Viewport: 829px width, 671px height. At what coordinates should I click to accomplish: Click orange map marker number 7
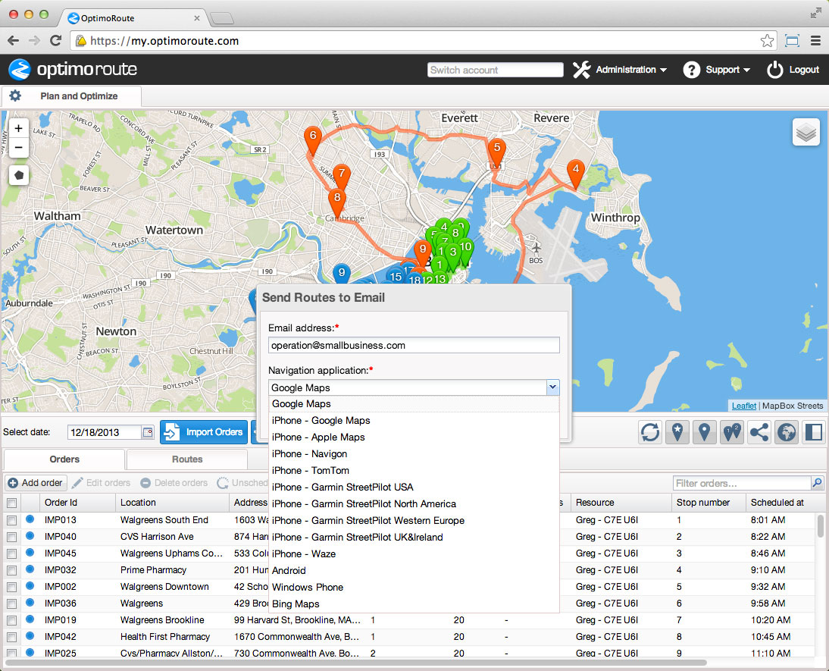click(x=342, y=177)
